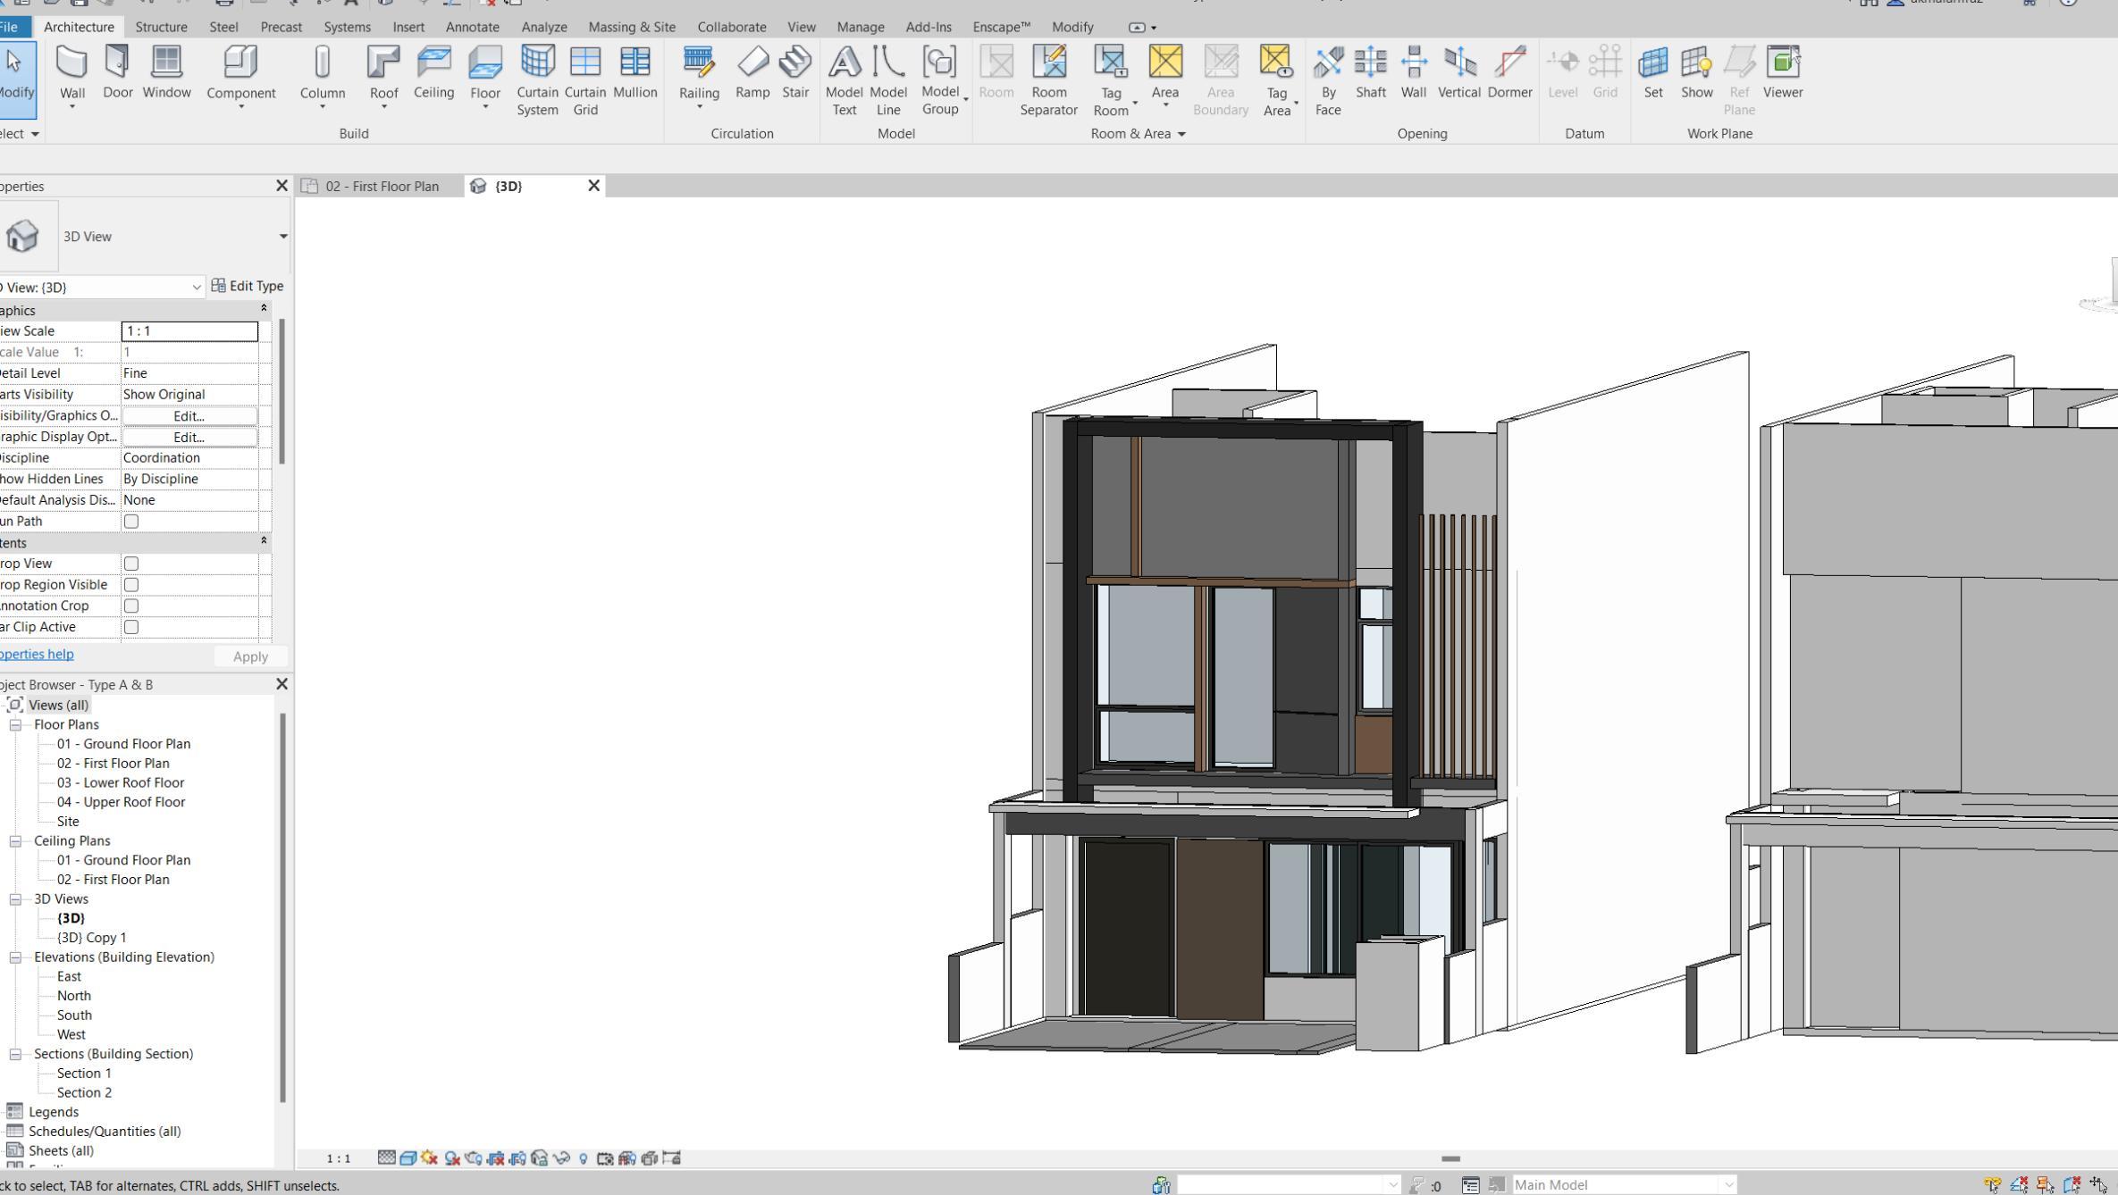2118x1195 pixels.
Task: Expand the Room & Area panel dropdown
Action: 1181,134
